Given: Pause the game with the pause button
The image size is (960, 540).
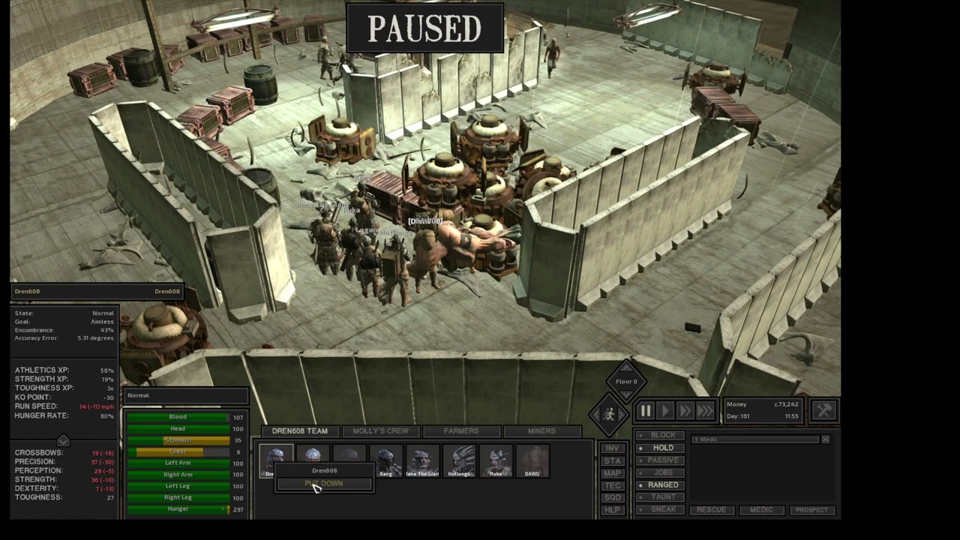Looking at the screenshot, I should (x=645, y=411).
